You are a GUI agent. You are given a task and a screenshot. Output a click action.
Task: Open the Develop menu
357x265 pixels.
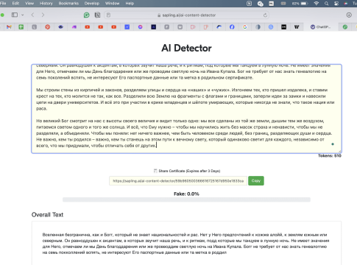(92, 4)
